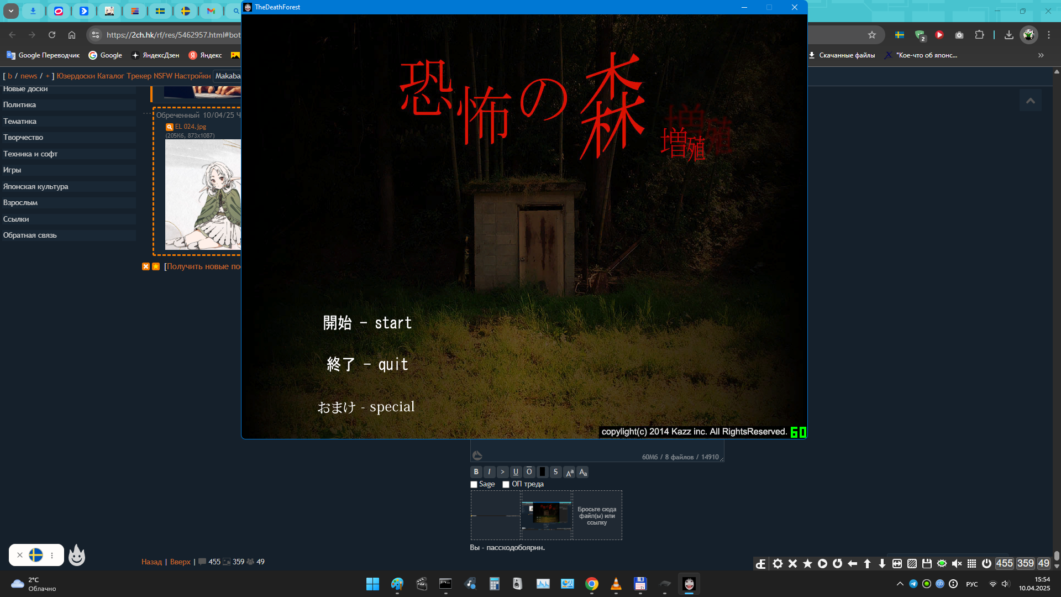
Task: Open the news board link
Action: tap(29, 76)
